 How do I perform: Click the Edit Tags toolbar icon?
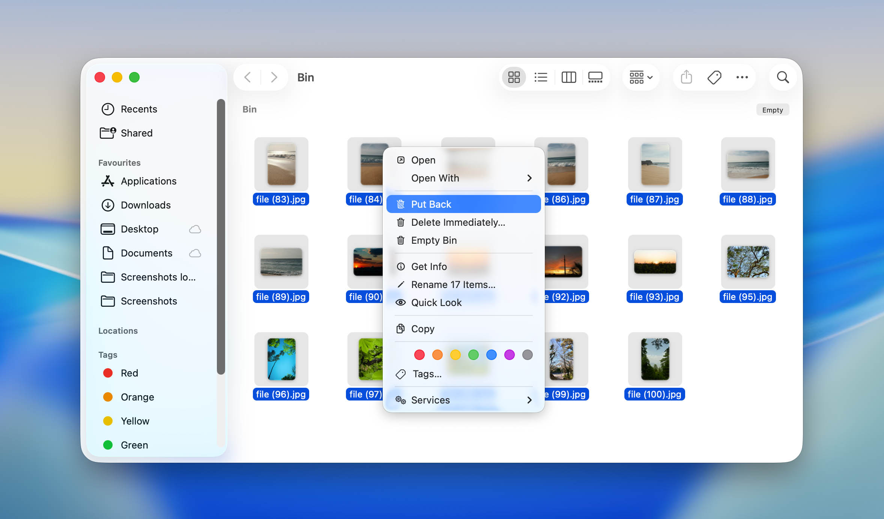(x=714, y=78)
